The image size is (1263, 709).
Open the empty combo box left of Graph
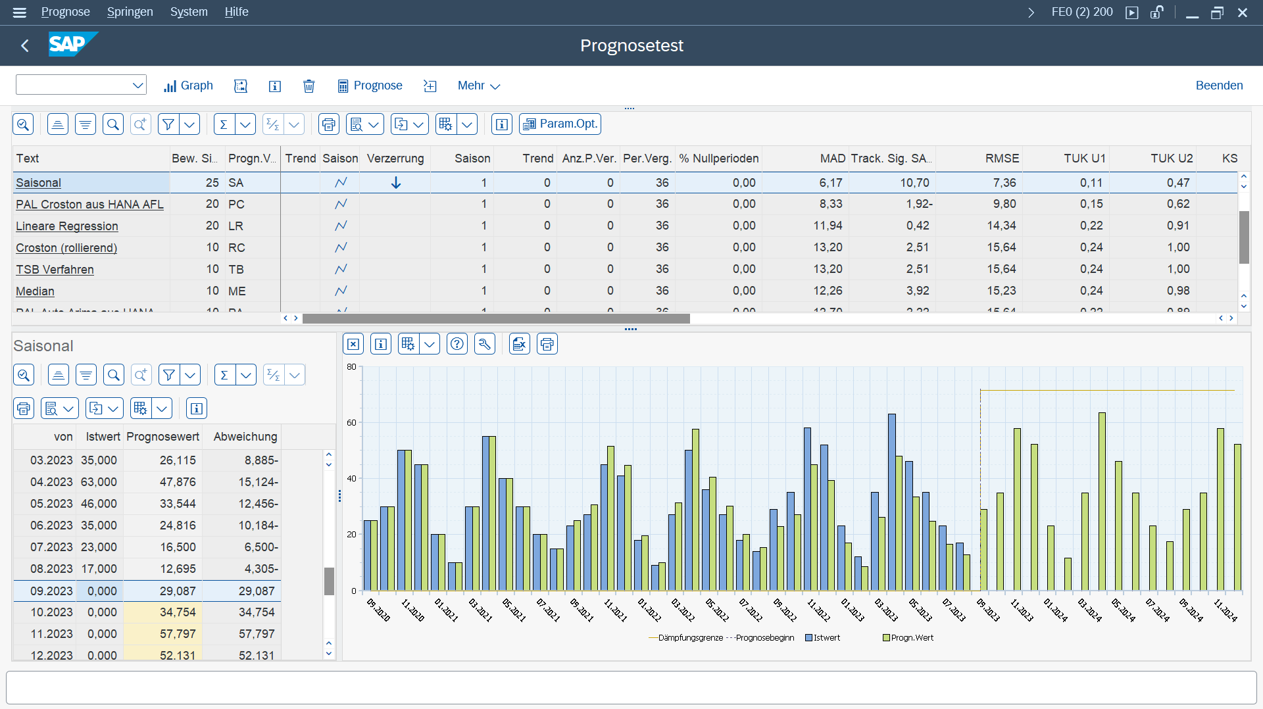[81, 85]
